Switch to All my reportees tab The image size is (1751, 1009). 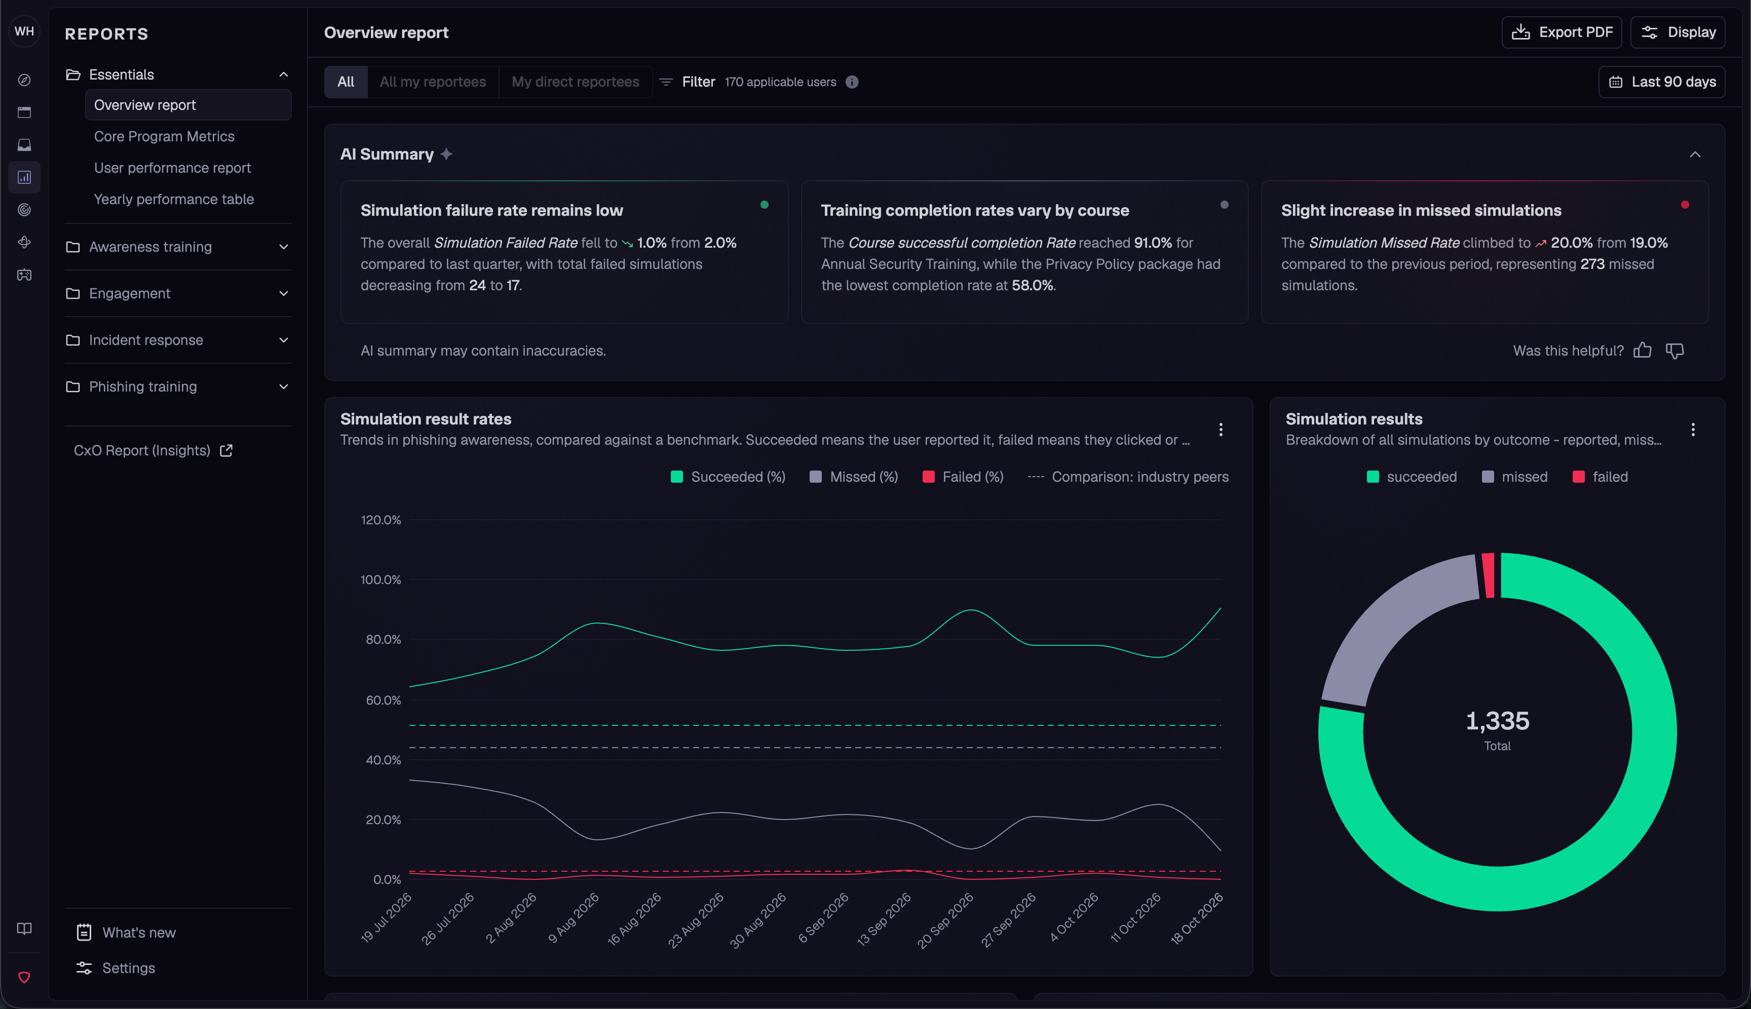(x=433, y=82)
